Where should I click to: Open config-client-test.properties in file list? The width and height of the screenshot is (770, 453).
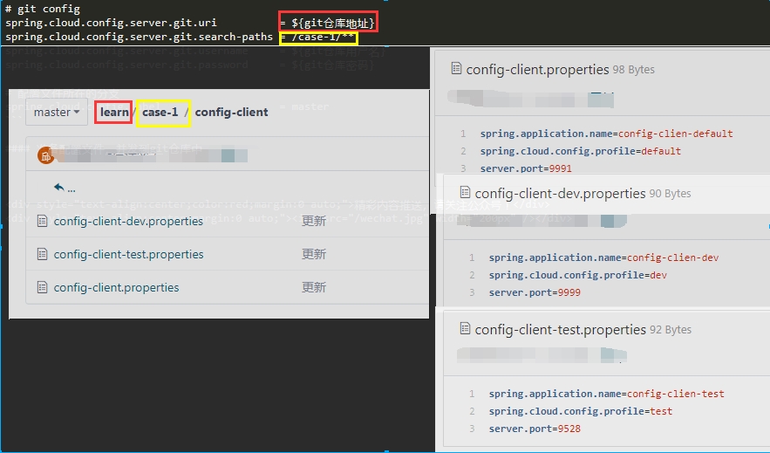(129, 254)
